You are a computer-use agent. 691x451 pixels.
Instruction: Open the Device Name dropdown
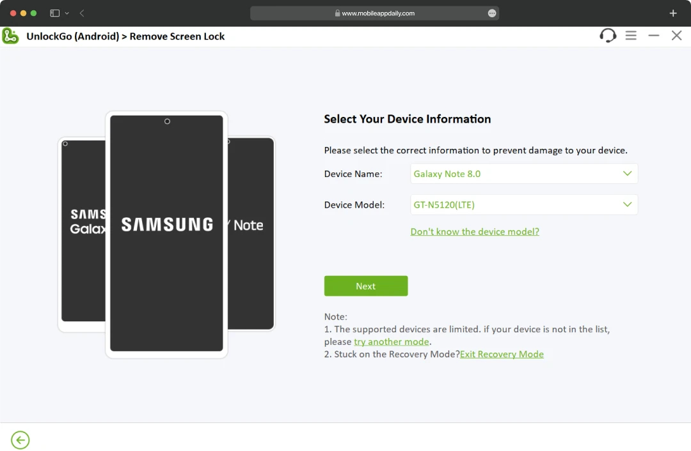point(629,173)
